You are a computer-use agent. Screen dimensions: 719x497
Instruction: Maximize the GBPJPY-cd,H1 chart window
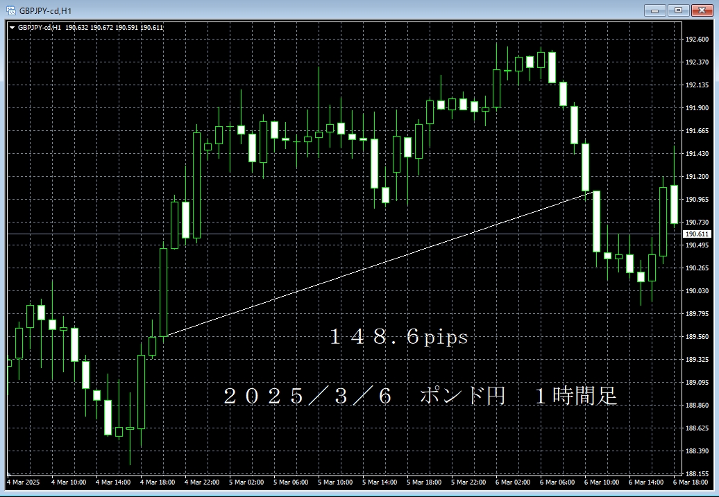tap(678, 10)
